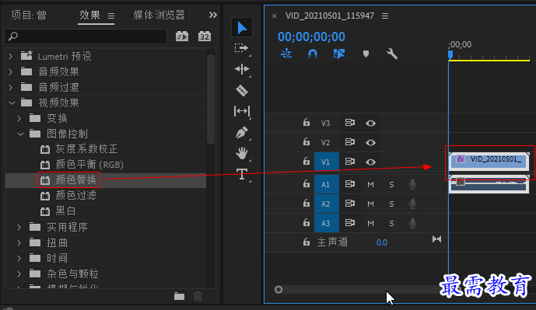This screenshot has width=536, height=310.
Task: Select the Pen tool
Action: coord(242,132)
